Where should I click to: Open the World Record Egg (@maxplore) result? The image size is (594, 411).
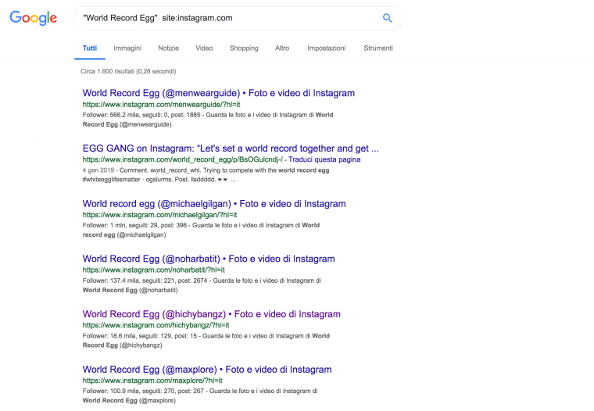[x=207, y=370]
